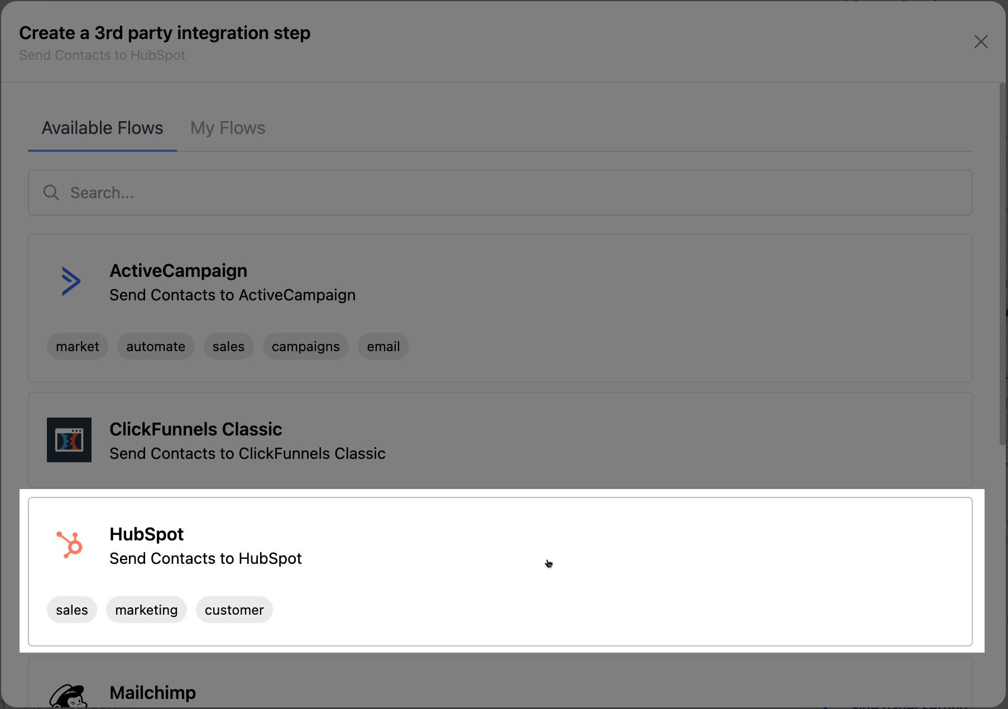Click the Mailchimp monkey logo icon
Image resolution: width=1008 pixels, height=709 pixels.
[69, 696]
